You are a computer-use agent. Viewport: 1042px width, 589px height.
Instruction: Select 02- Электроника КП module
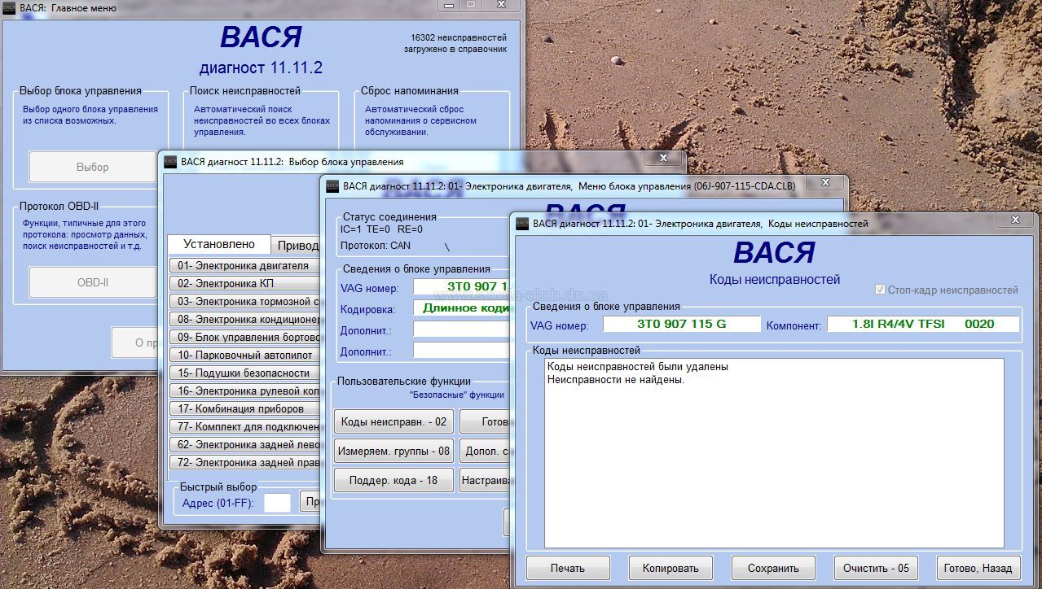[244, 283]
